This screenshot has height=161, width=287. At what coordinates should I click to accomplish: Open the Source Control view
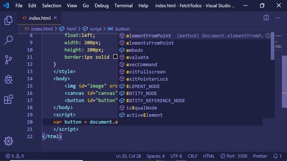pyautogui.click(x=9, y=59)
